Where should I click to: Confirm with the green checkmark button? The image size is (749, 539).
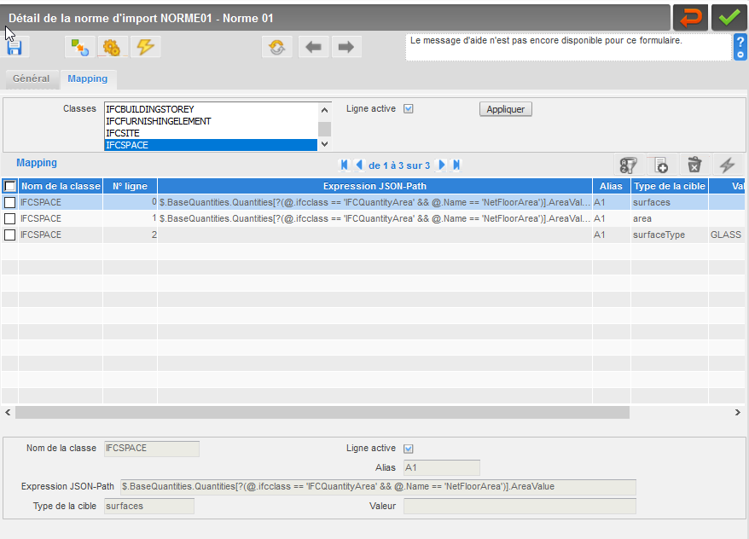(729, 18)
